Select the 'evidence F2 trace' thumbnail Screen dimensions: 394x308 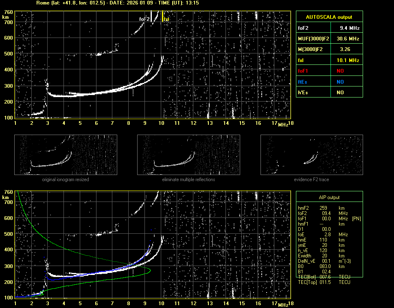(x=312, y=155)
